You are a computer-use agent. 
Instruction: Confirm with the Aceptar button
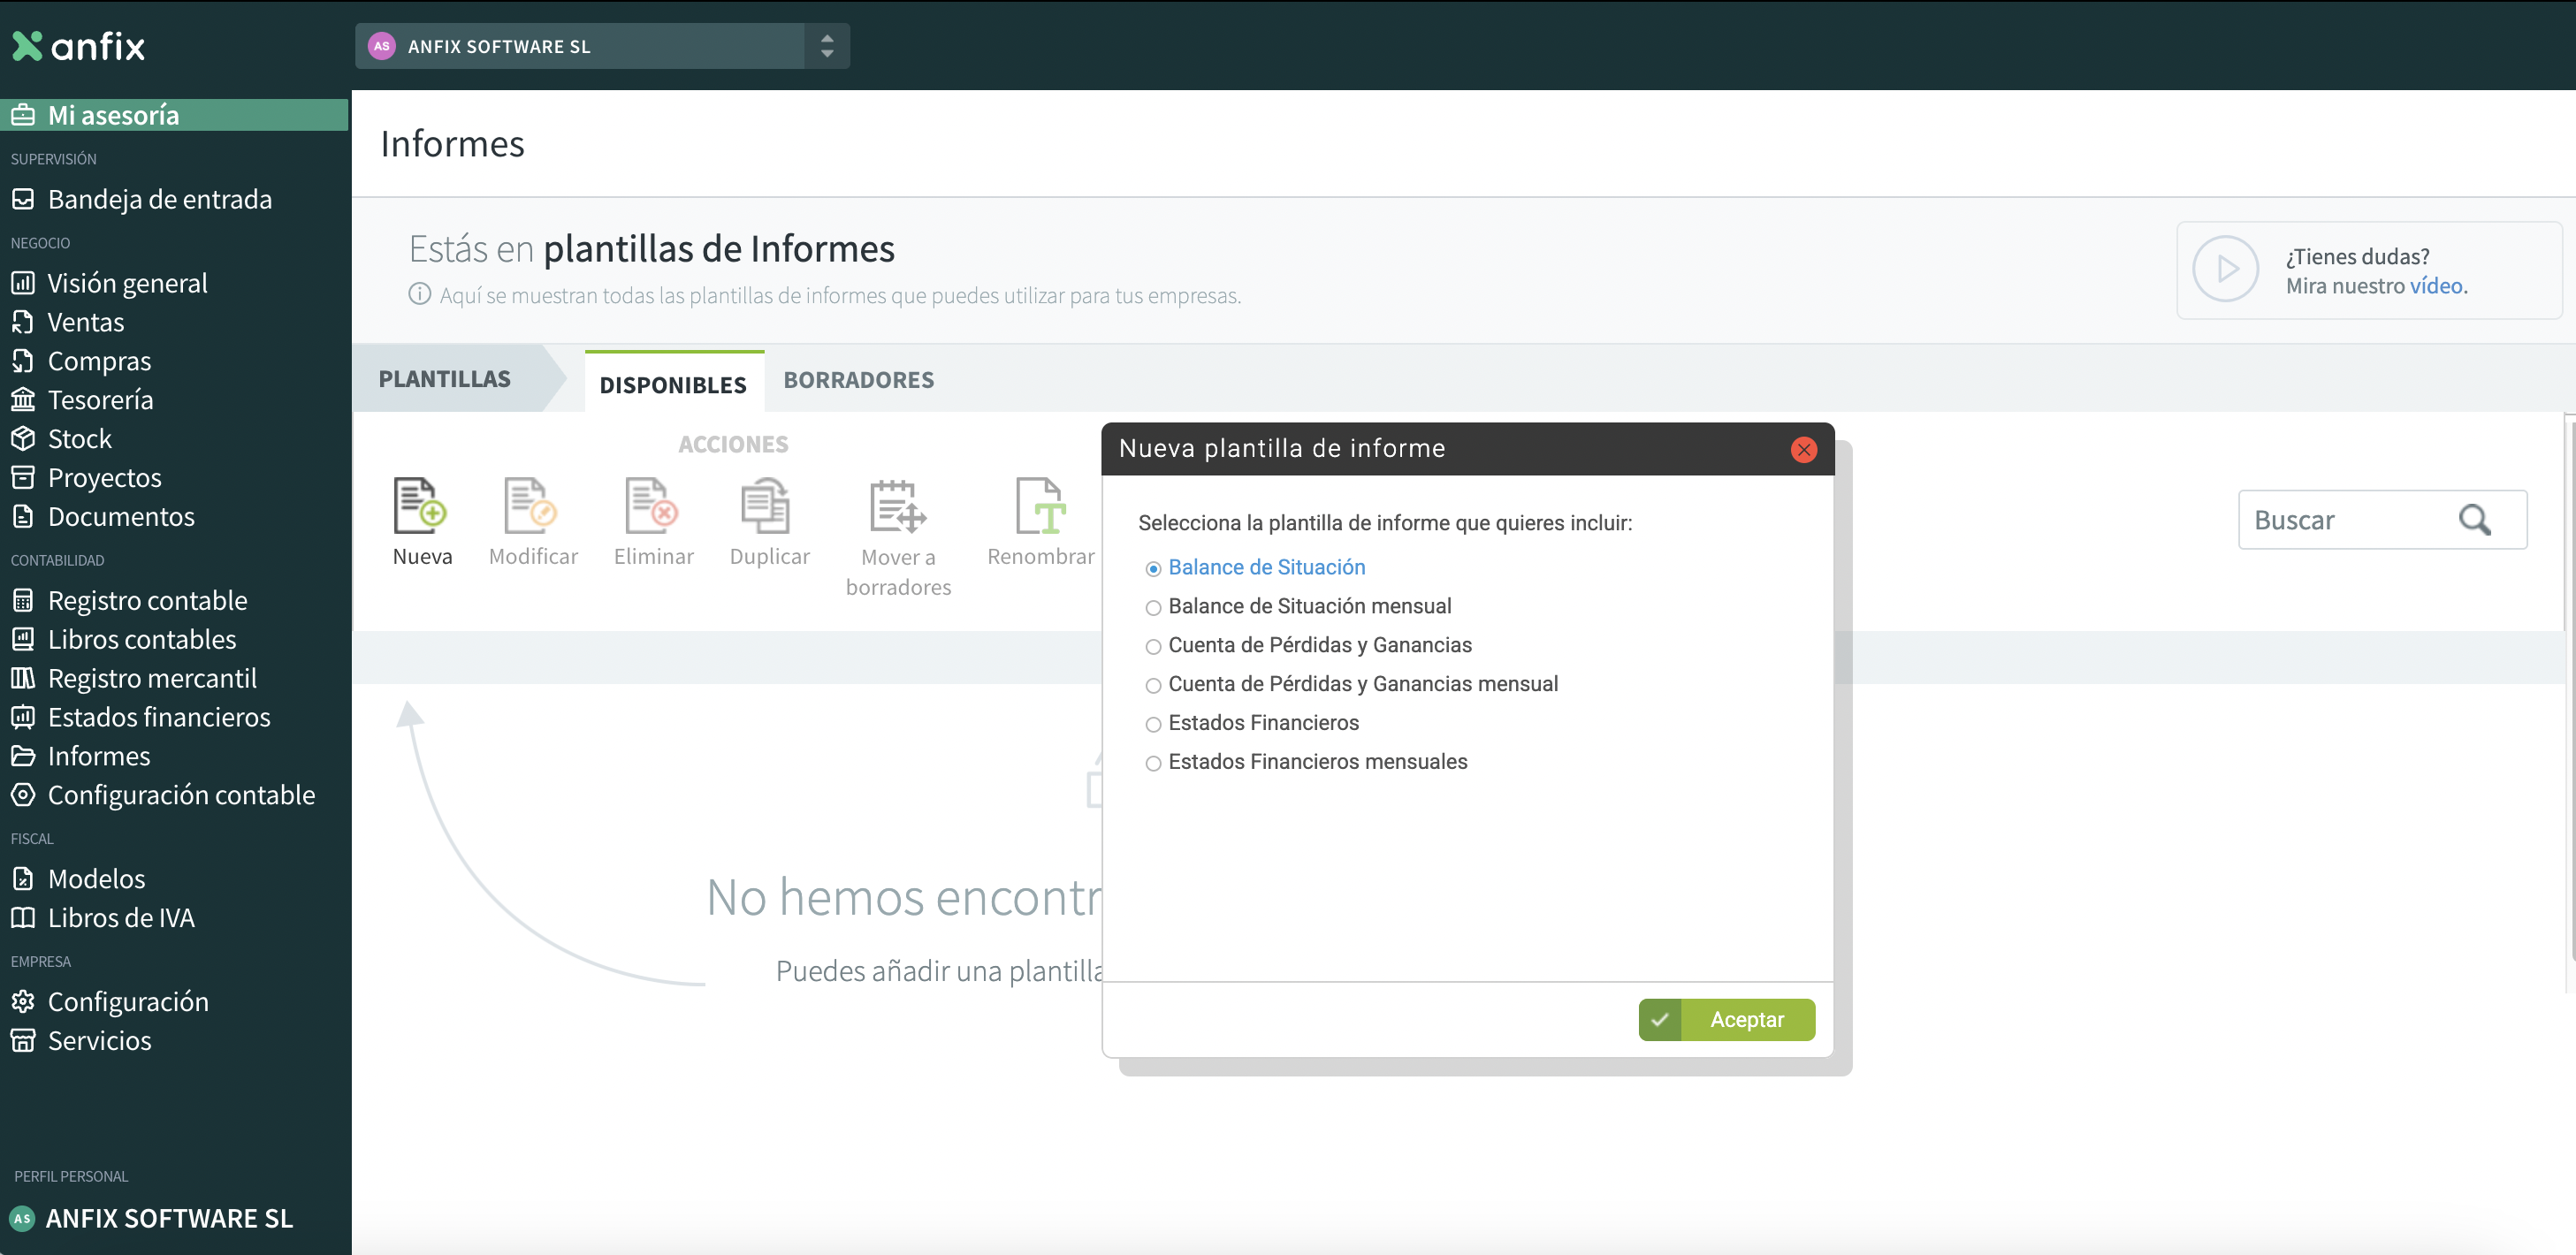pyautogui.click(x=1726, y=1019)
